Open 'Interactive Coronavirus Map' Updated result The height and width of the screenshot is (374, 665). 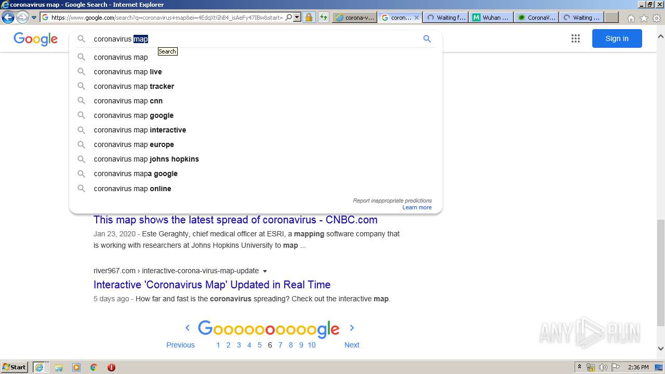[212, 285]
